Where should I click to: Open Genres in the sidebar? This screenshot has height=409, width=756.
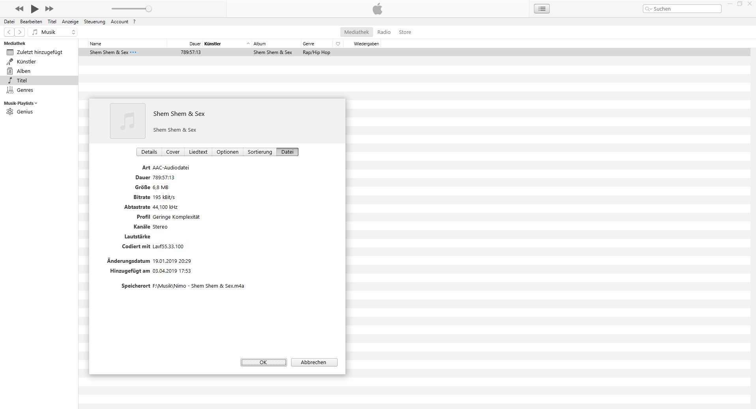pos(39,90)
